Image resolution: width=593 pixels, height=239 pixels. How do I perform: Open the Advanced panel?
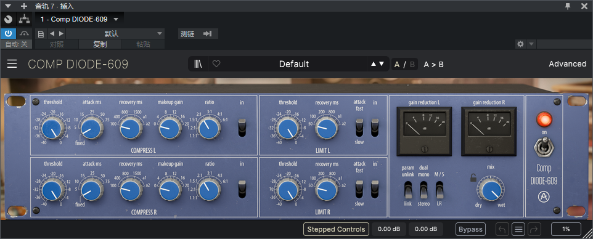(567, 64)
